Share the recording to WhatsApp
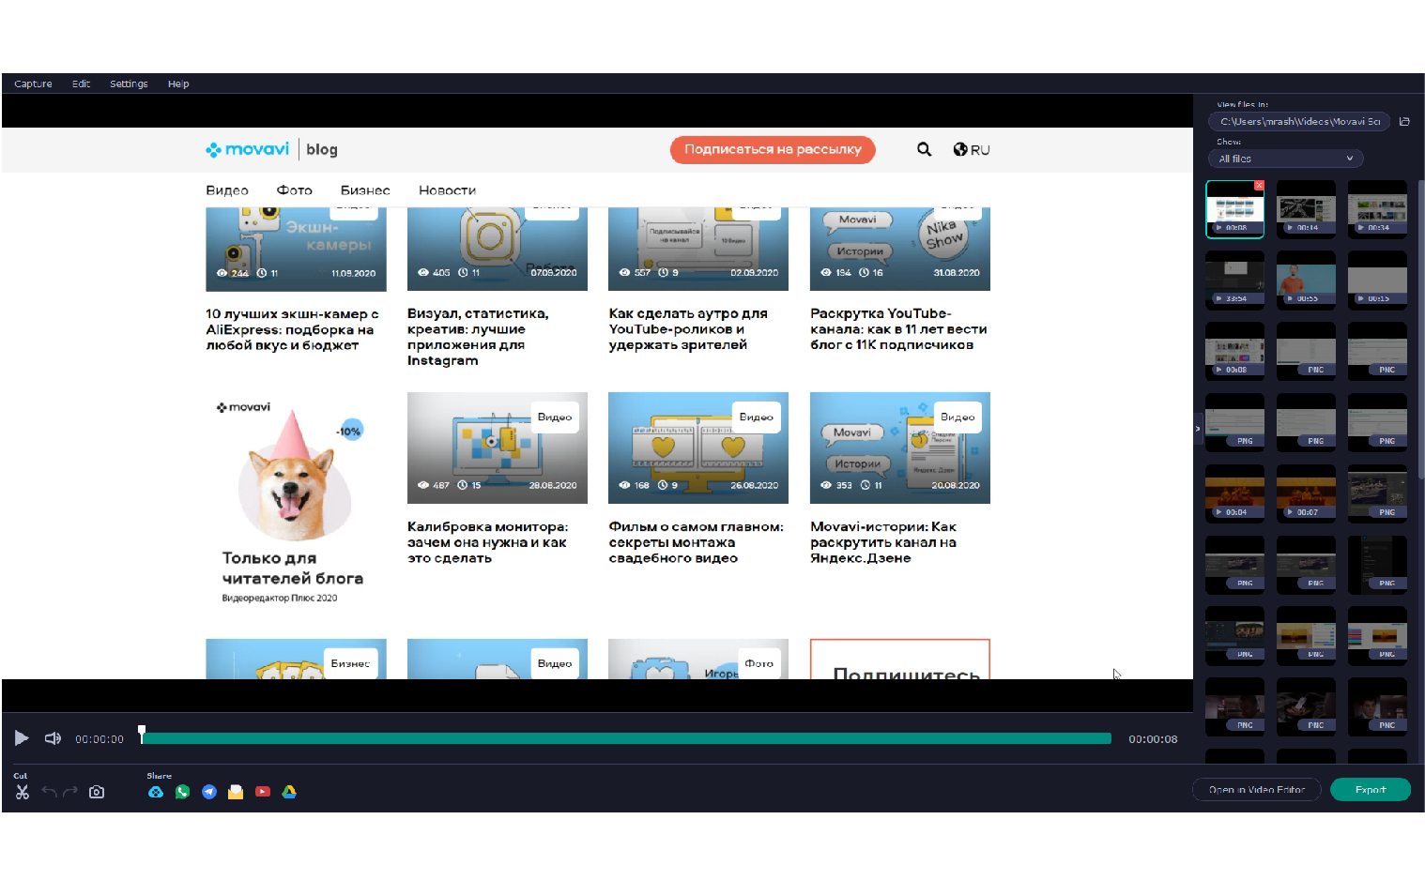The image size is (1425, 880). [x=182, y=792]
